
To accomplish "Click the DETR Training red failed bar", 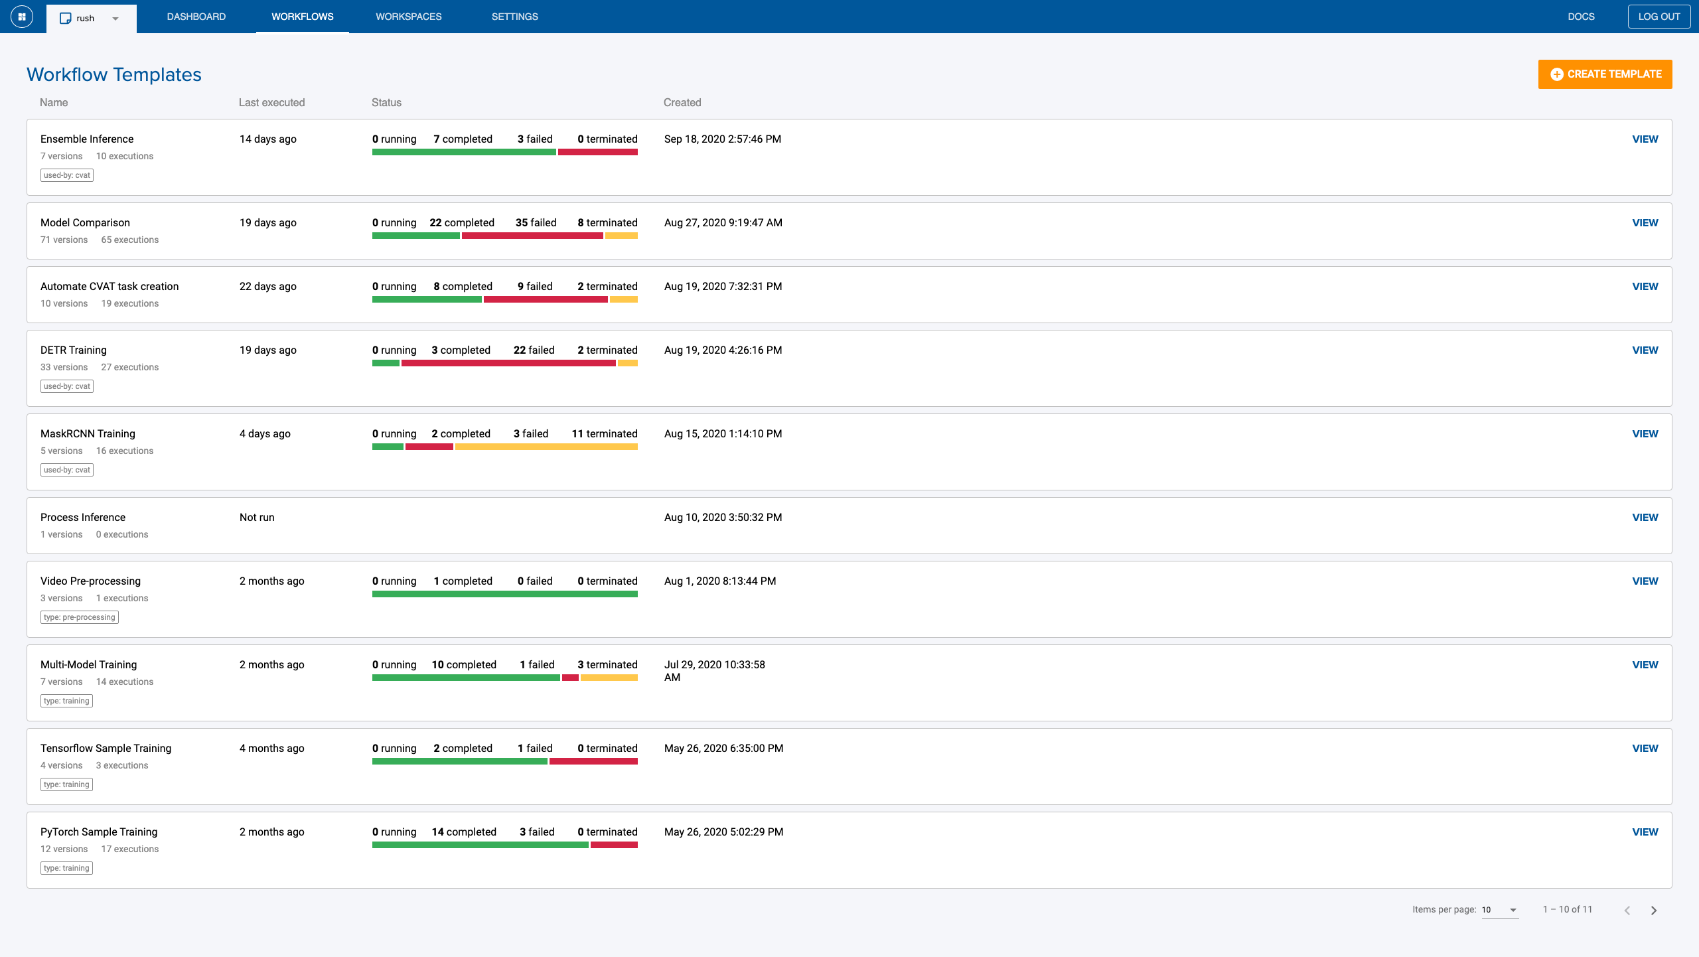I will click(x=508, y=363).
